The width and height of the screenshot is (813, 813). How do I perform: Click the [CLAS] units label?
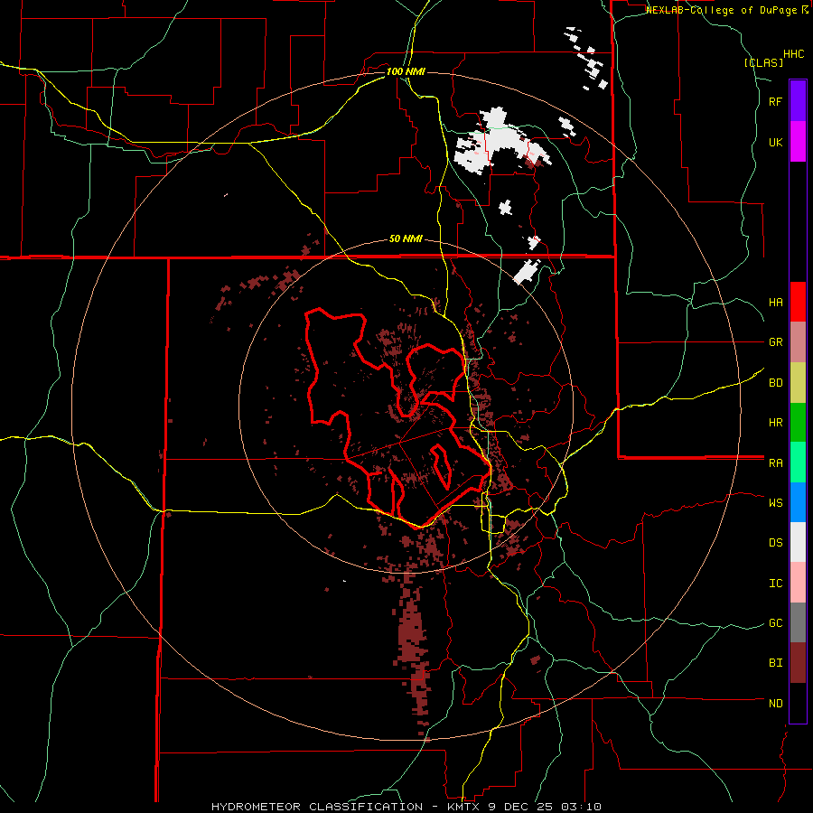(x=763, y=63)
